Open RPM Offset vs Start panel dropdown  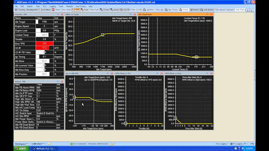pyautogui.click(x=207, y=73)
